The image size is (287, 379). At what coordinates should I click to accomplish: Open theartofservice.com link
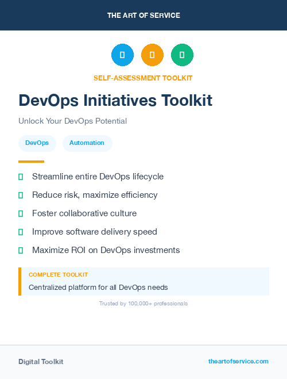pos(238,361)
